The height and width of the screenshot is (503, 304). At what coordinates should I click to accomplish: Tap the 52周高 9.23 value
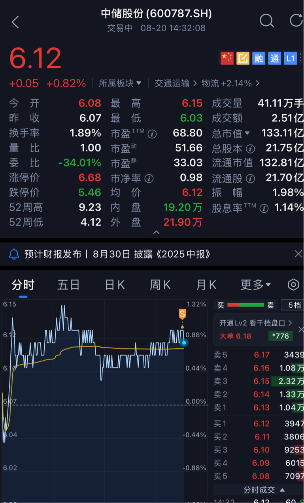click(x=90, y=207)
